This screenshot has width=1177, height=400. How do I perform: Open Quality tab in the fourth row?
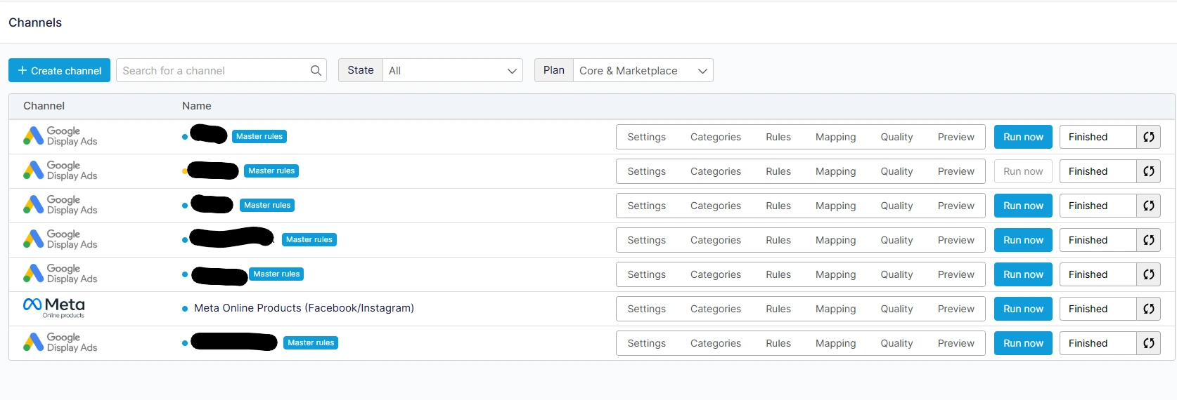896,240
